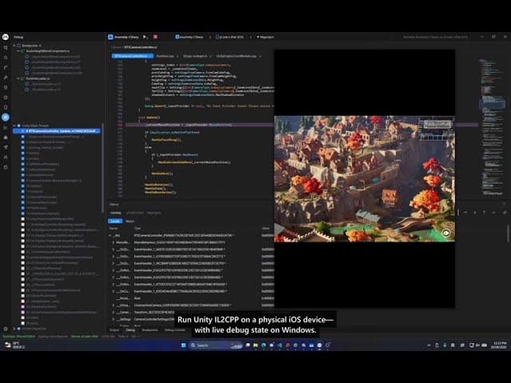Click the minimap overlay in game preview
The height and width of the screenshot is (383, 511).
pos(436,129)
